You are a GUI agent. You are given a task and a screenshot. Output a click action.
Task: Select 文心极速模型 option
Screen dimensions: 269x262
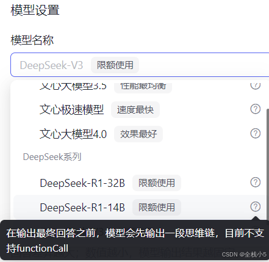[140, 109]
